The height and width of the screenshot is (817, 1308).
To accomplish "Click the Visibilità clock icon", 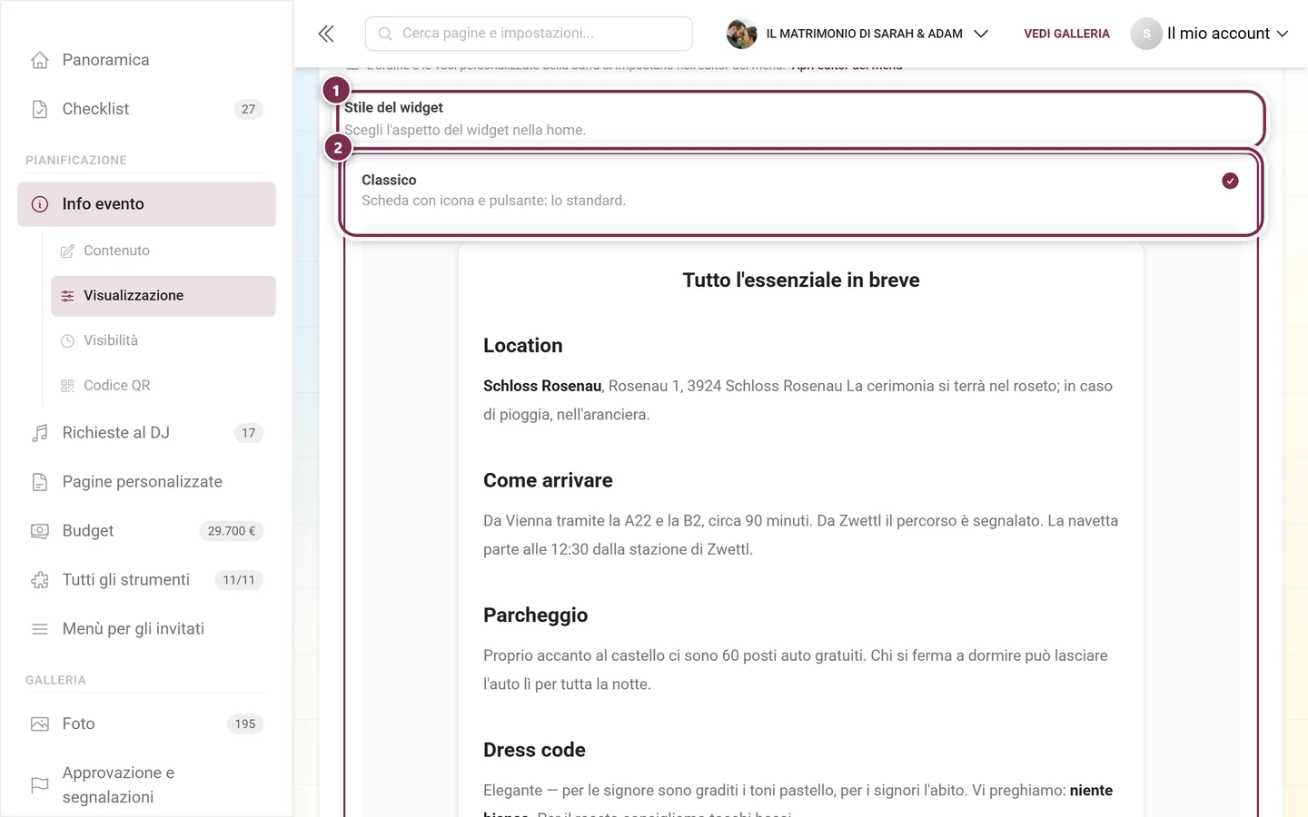I will point(67,340).
